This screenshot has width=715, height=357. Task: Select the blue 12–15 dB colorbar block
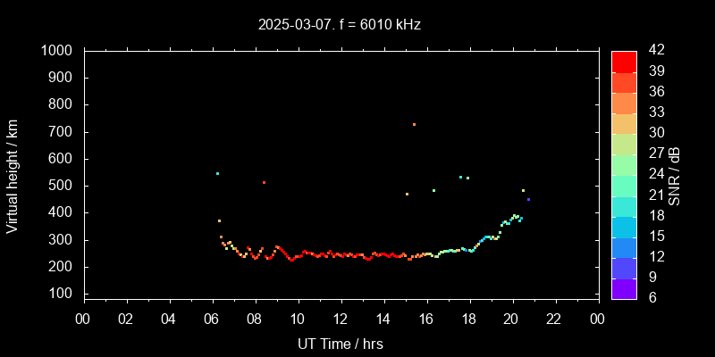point(624,247)
